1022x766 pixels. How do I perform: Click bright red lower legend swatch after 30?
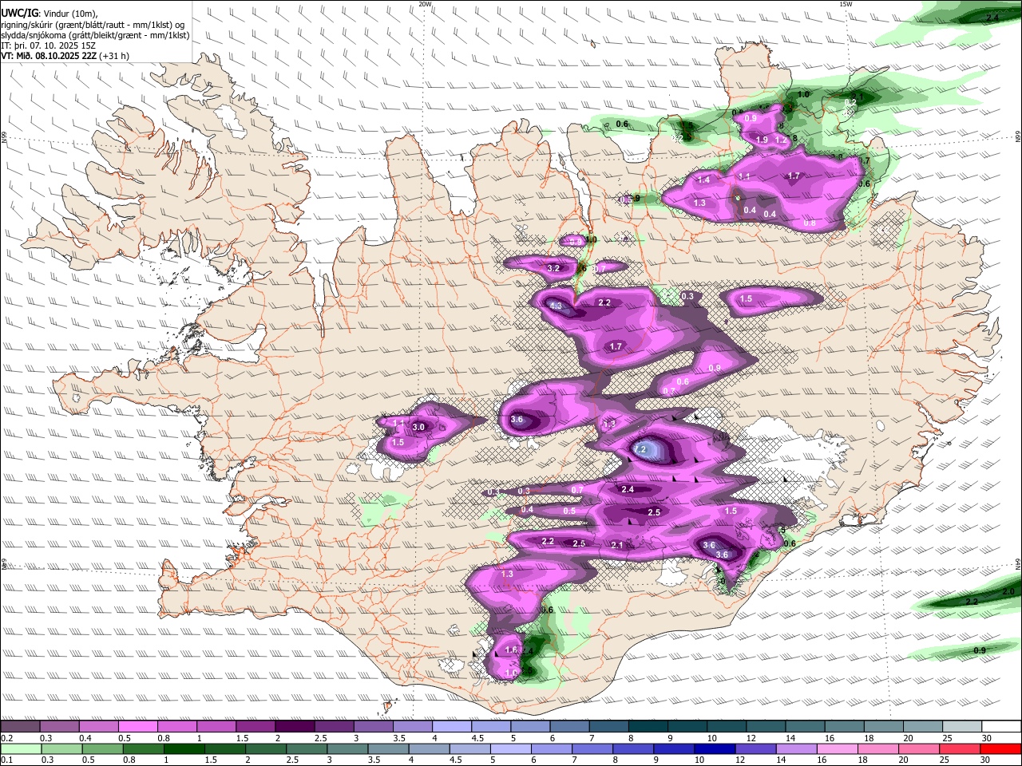(x=1000, y=748)
